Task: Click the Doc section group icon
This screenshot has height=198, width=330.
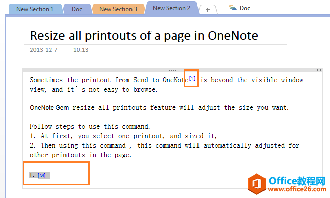Action: (233, 8)
